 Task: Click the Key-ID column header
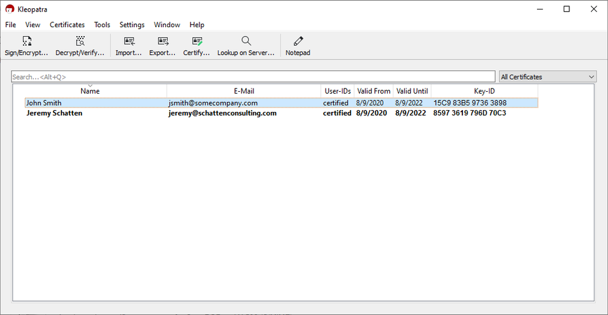(484, 91)
